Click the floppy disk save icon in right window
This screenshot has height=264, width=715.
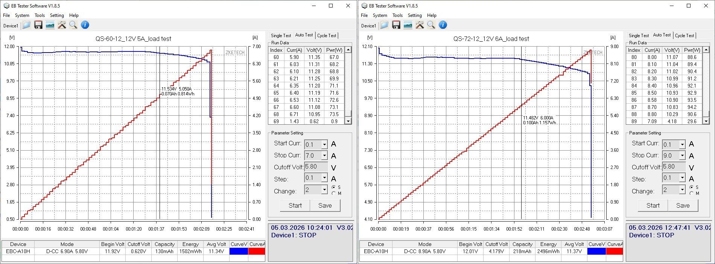396,25
